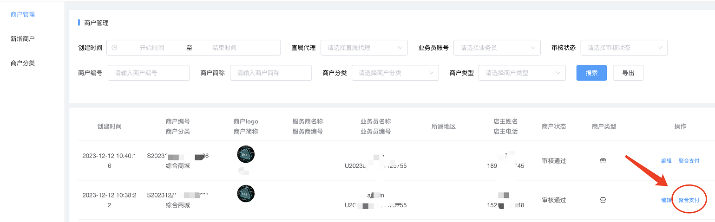Open 聚合支付 for the second merchant row
This screenshot has width=715, height=222.
[689, 200]
